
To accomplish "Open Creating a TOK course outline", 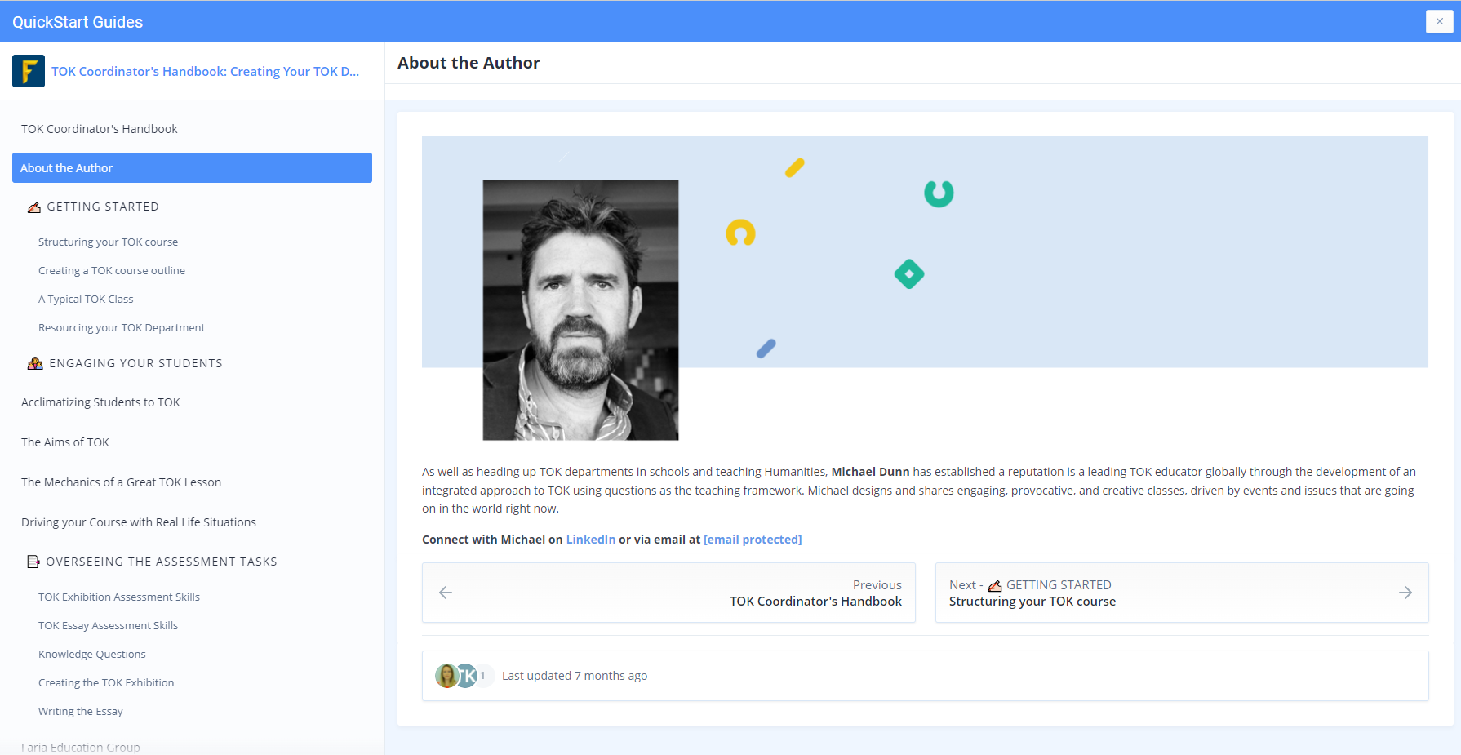I will [112, 270].
